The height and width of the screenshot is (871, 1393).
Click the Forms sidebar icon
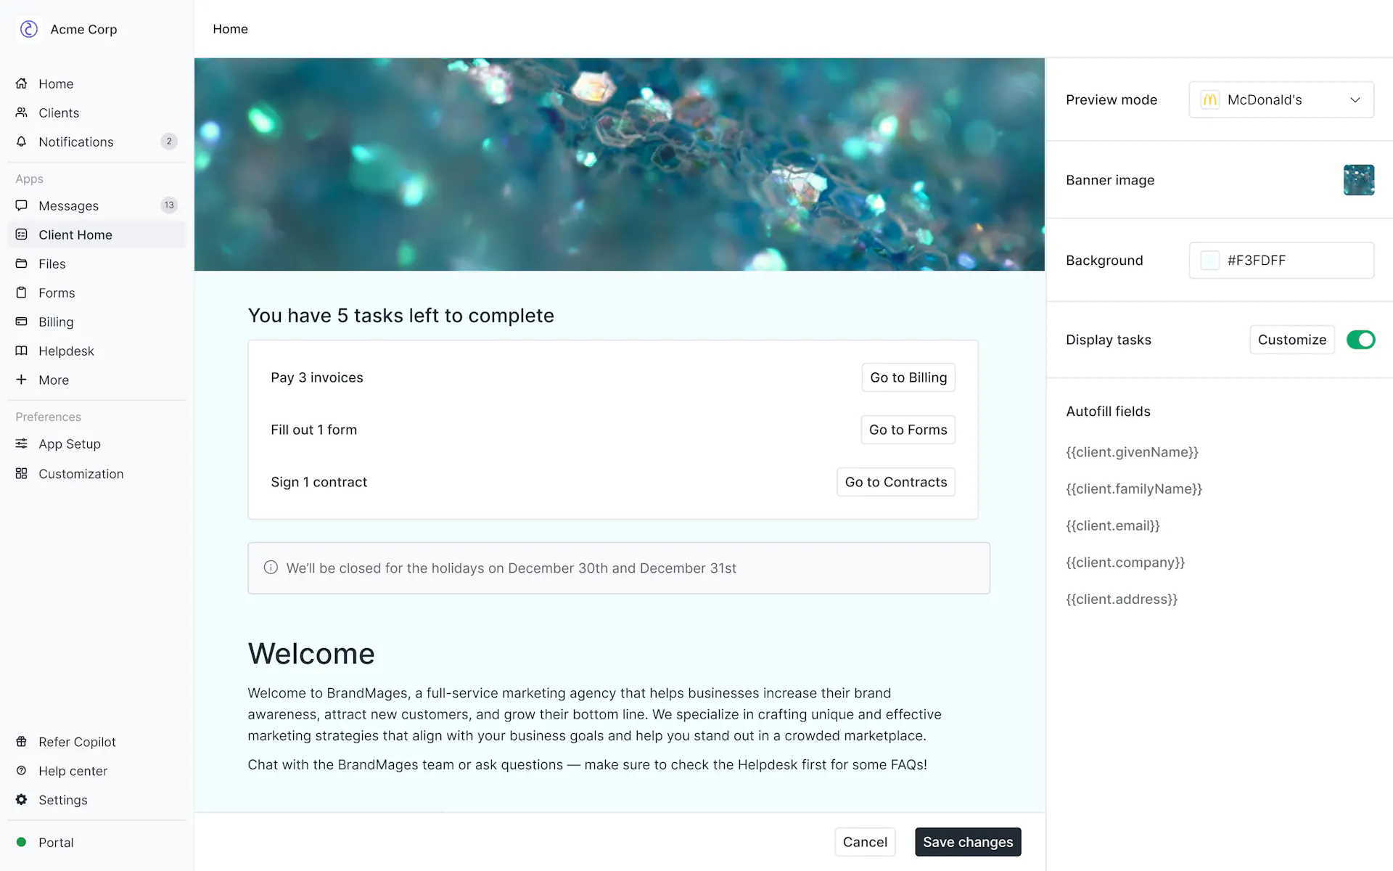pos(22,292)
